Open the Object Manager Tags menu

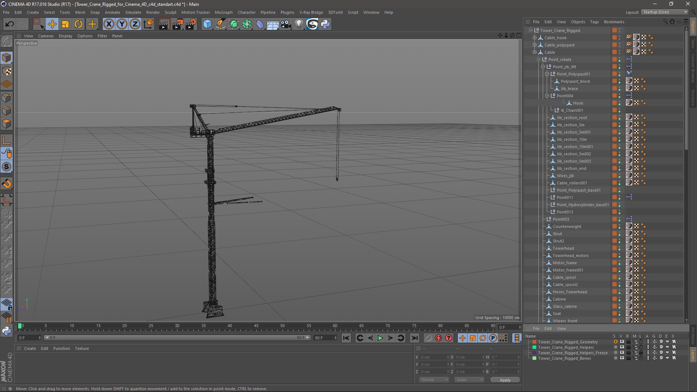pos(594,22)
